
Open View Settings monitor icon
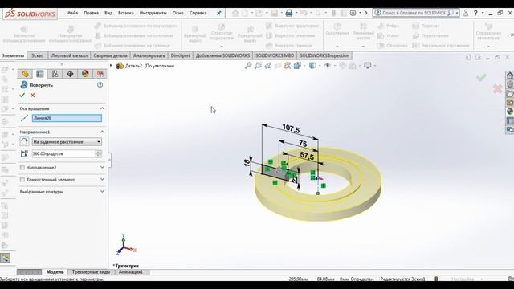coord(368,66)
